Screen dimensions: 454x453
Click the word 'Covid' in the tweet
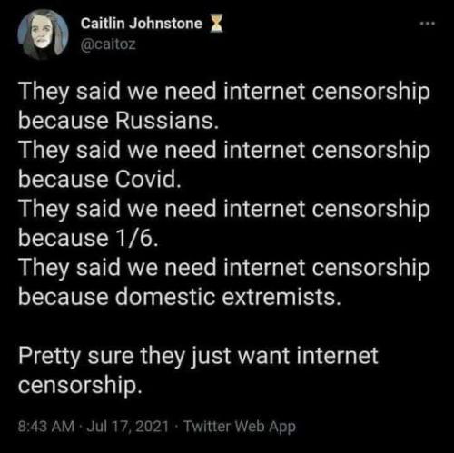[145, 180]
